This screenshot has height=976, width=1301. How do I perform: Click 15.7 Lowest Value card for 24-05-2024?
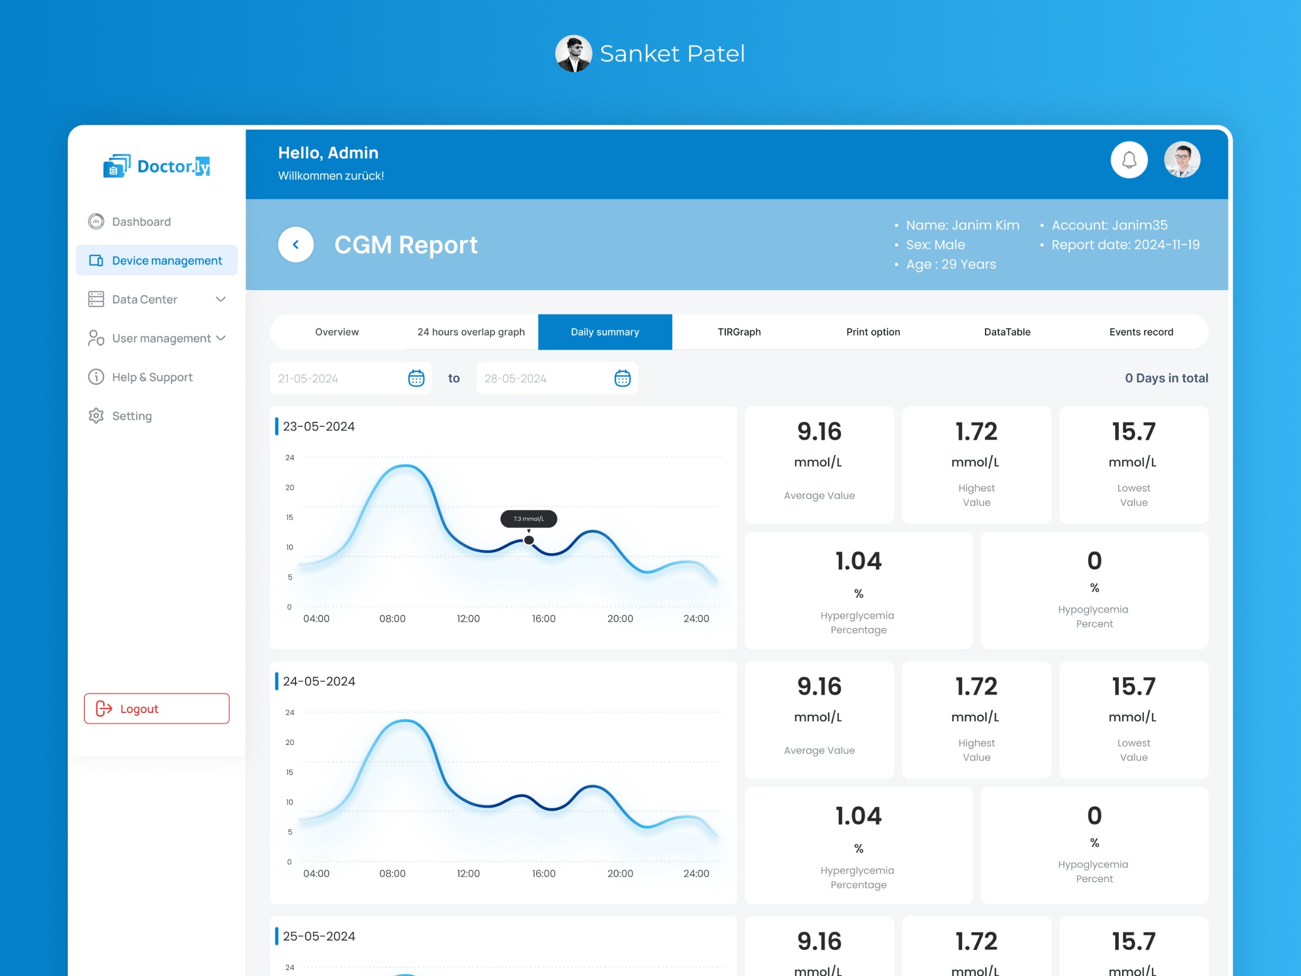tap(1134, 720)
